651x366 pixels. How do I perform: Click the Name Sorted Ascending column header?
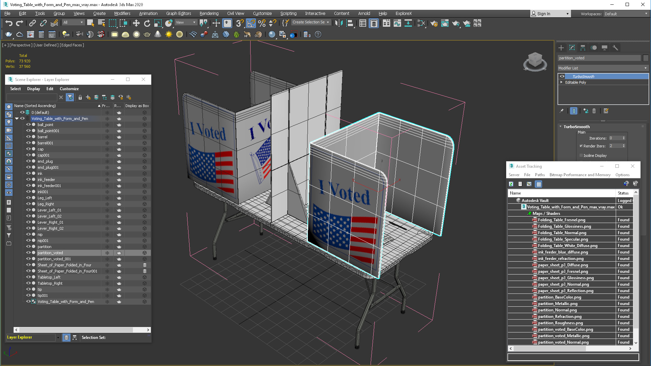coord(58,106)
